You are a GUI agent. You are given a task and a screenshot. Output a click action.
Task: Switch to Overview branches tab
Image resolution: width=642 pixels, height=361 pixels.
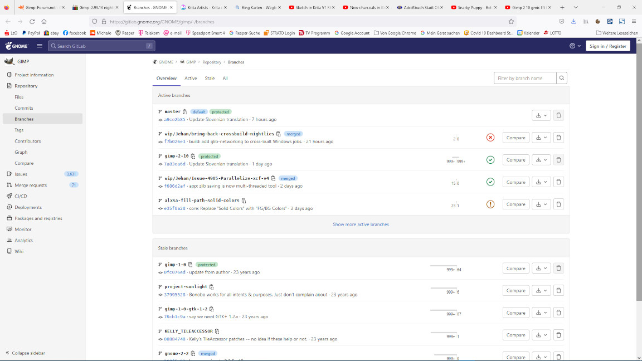(x=166, y=78)
